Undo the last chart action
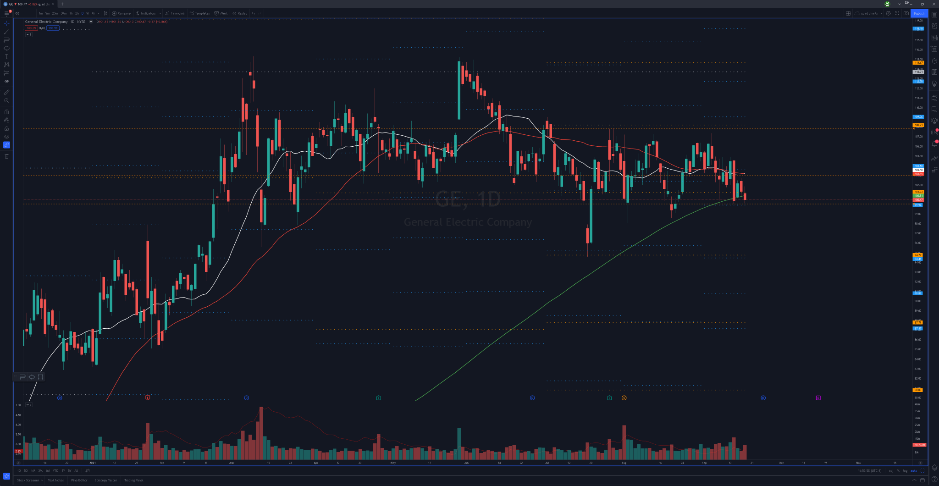This screenshot has width=939, height=486. [x=254, y=13]
